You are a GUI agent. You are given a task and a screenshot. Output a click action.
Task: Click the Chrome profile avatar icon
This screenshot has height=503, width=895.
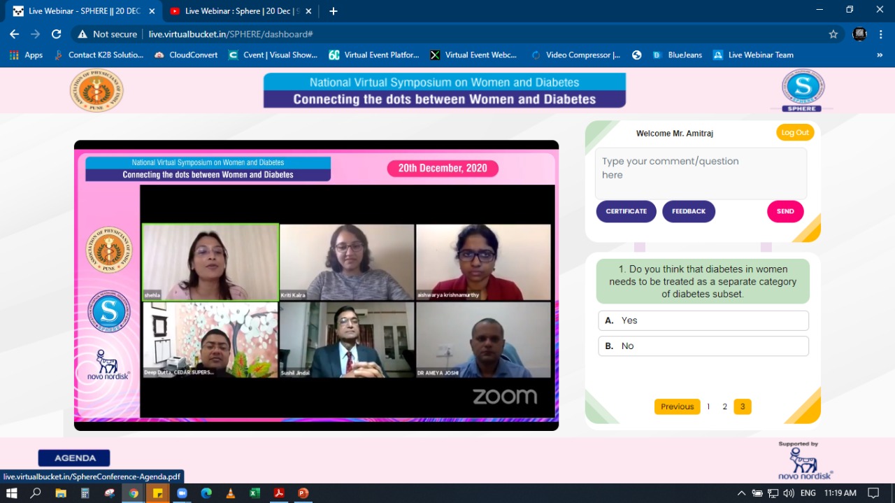coord(859,34)
